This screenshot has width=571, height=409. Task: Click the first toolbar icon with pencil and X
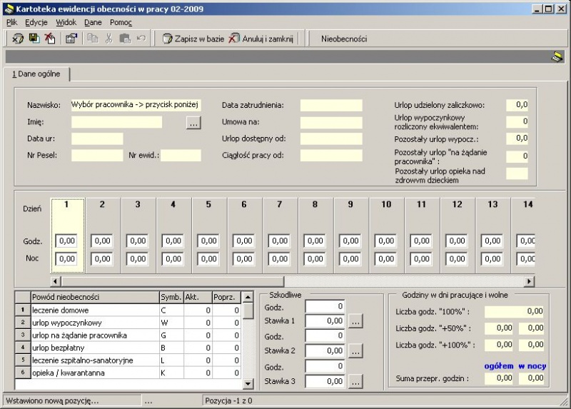click(x=17, y=39)
